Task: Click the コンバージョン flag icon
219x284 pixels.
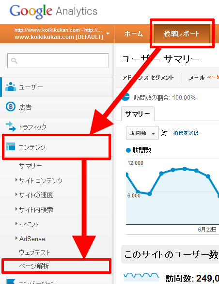Action: point(11,281)
